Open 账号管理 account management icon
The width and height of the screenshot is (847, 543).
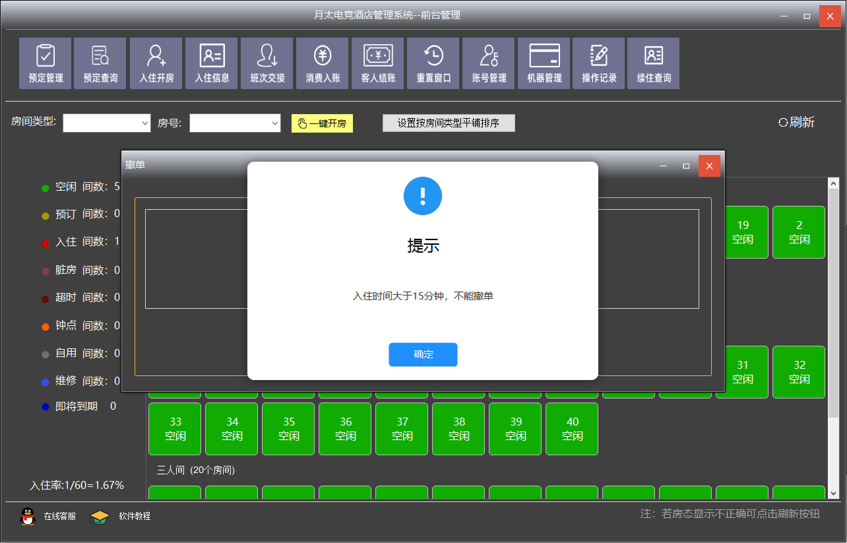click(489, 63)
